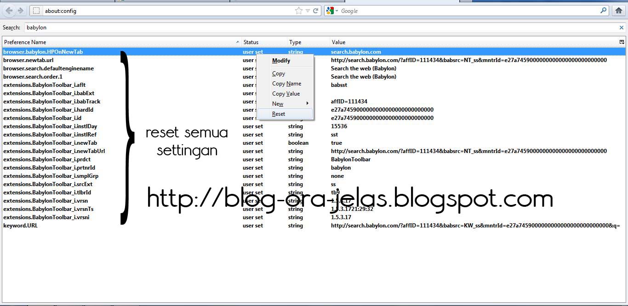Click value 'affID=111434' in babTrack row
Screen dimensions: 628x306
pyautogui.click(x=349, y=102)
